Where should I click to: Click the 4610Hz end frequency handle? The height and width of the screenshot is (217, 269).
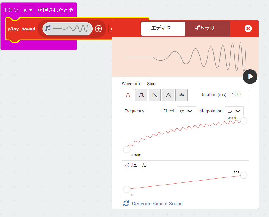coord(244,121)
